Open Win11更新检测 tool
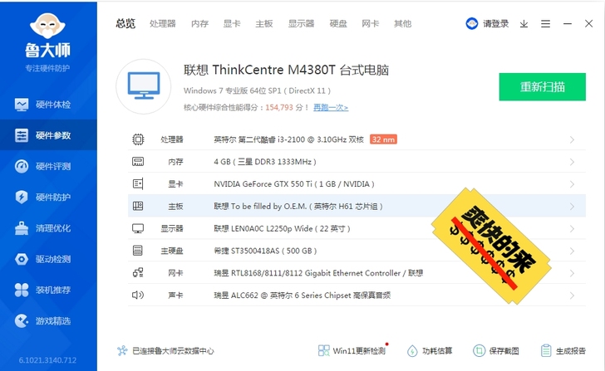The width and height of the screenshot is (605, 371). [352, 350]
